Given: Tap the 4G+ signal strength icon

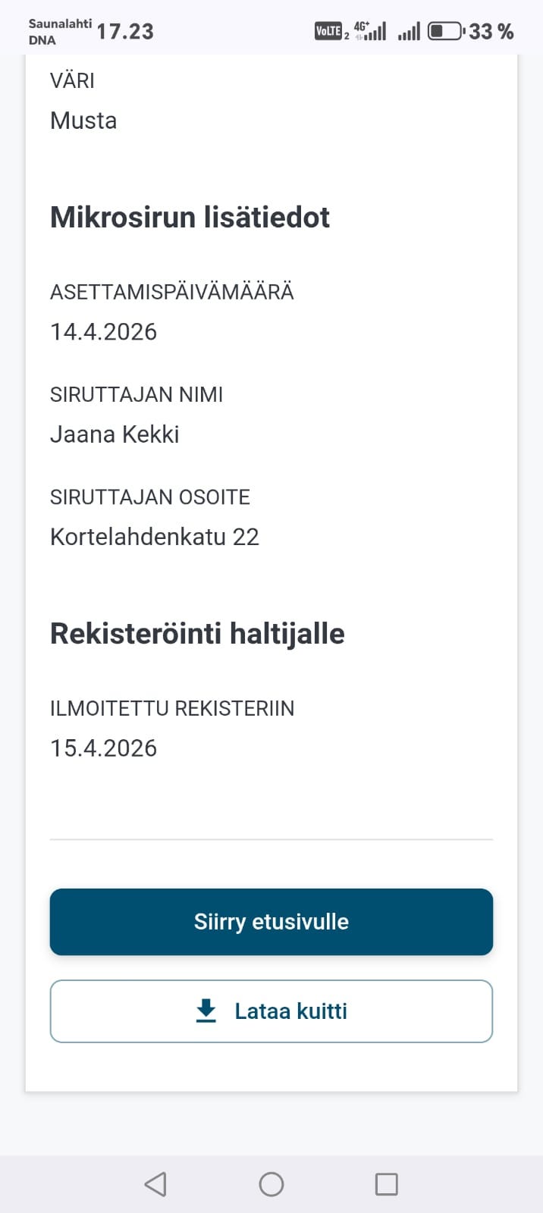Looking at the screenshot, I should point(370,31).
